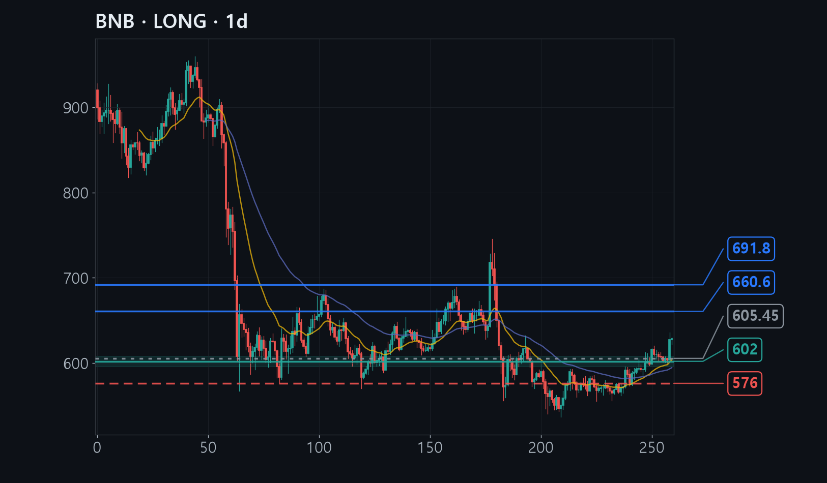Screen dimensions: 827x483
Task: Click the 150 x-axis tick label
Action: [x=430, y=448]
